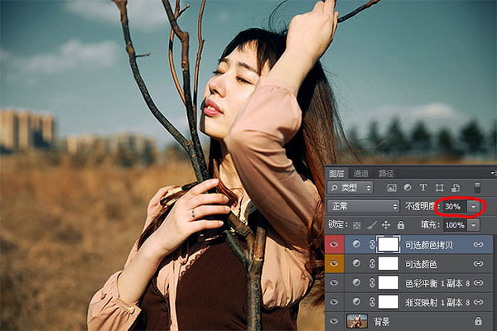The image size is (497, 331).
Task: Select the 可选颜色 layer mask thumbnail
Action: pos(388,263)
